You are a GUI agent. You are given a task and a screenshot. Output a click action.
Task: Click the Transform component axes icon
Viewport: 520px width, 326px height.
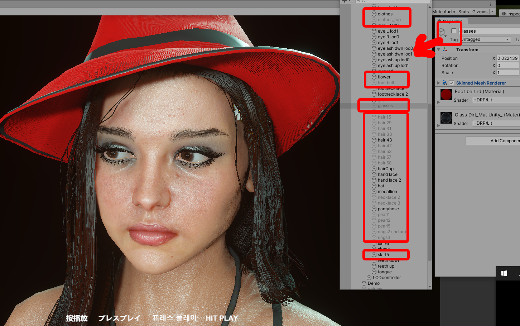pos(445,50)
